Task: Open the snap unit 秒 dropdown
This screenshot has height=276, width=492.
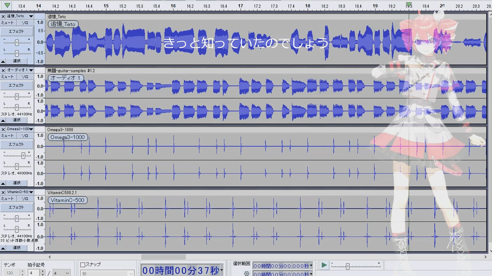Action: click(x=107, y=273)
